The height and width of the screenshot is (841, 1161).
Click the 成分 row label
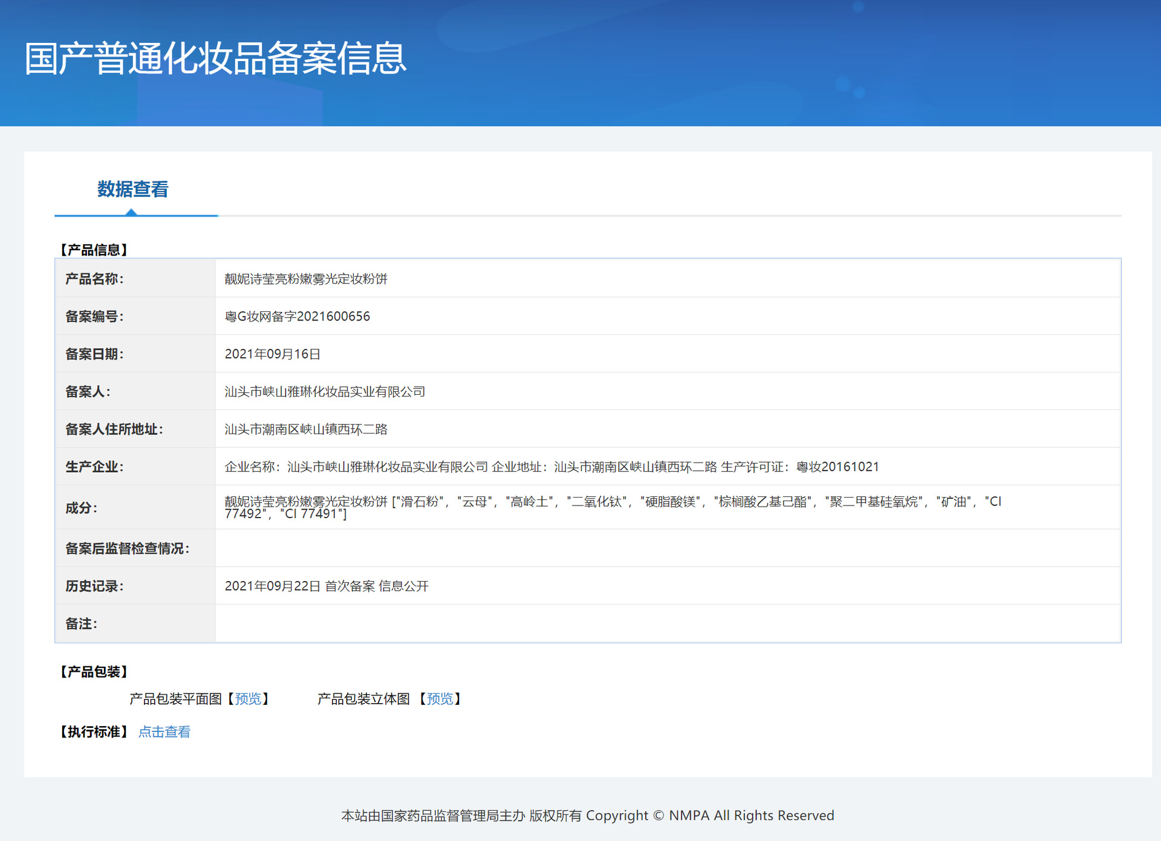pos(81,508)
